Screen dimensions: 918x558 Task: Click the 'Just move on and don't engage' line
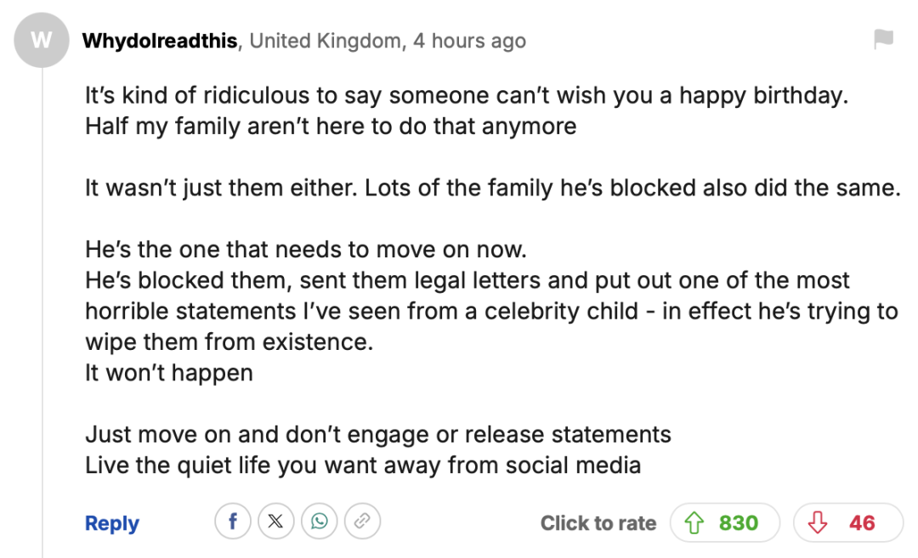(x=377, y=435)
